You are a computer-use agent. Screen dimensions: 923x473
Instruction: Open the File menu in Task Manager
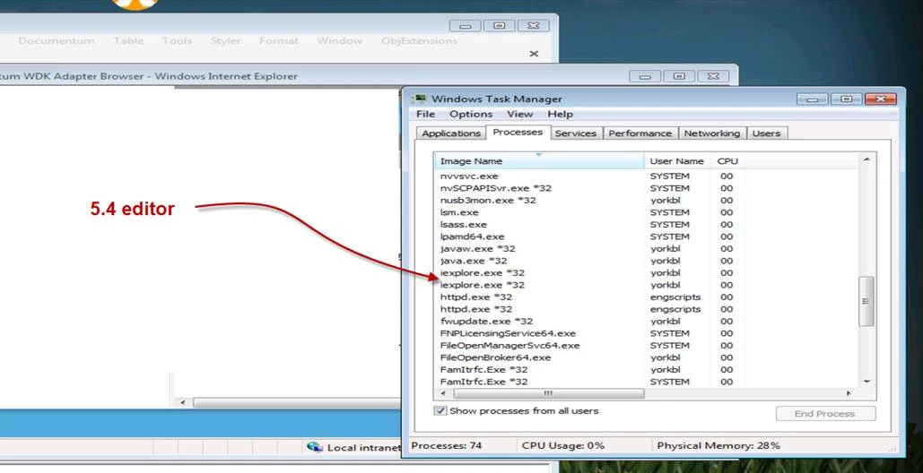click(x=425, y=114)
